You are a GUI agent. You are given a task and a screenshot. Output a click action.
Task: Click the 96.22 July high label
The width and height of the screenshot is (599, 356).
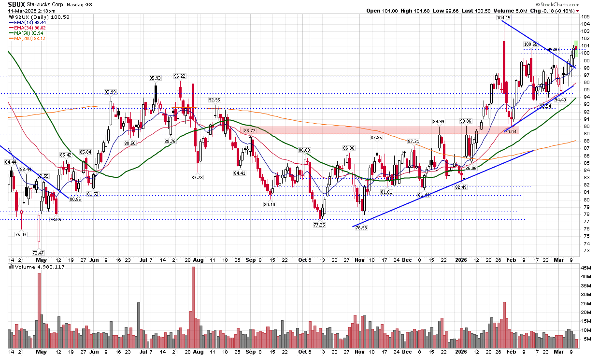[180, 76]
